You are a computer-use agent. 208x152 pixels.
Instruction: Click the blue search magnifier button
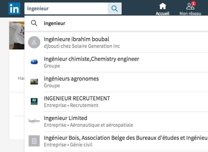point(114,9)
